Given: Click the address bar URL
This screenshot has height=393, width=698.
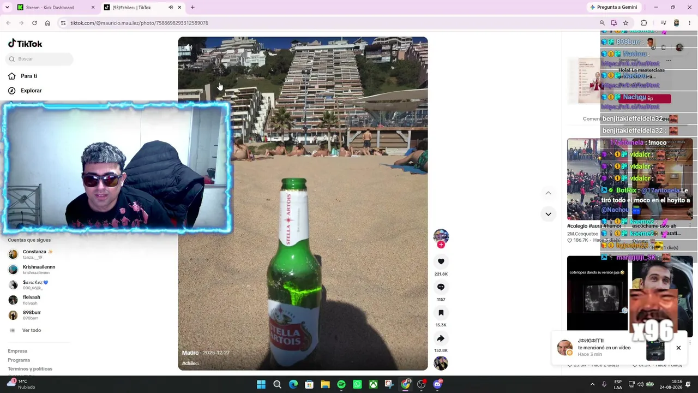Looking at the screenshot, I should point(139,23).
